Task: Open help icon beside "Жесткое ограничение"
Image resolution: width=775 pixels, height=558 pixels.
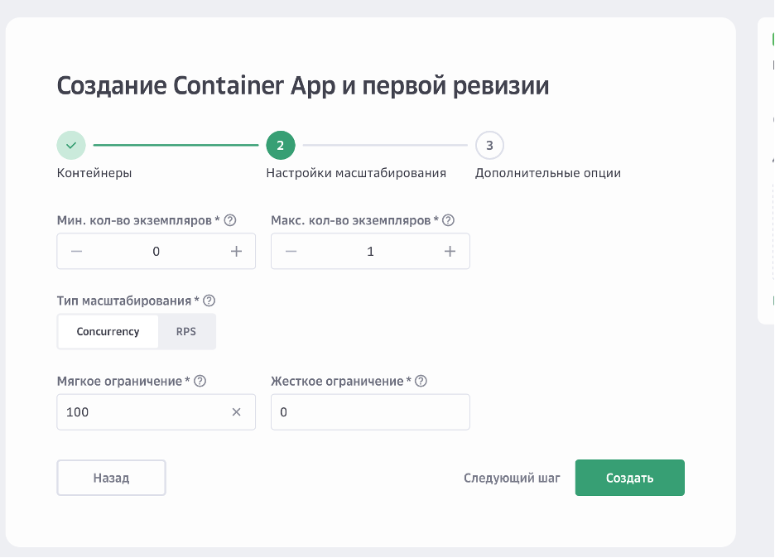Action: tap(421, 381)
